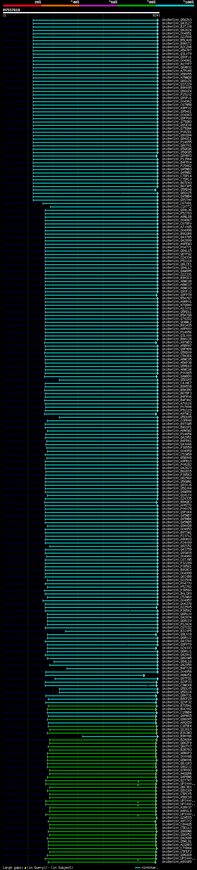Click the UniRef100_C7YR84 label
Screen dimensions: 197x870
point(177,848)
